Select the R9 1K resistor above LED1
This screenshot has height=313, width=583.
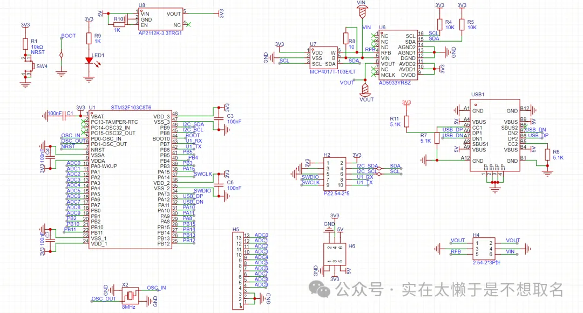(89, 38)
